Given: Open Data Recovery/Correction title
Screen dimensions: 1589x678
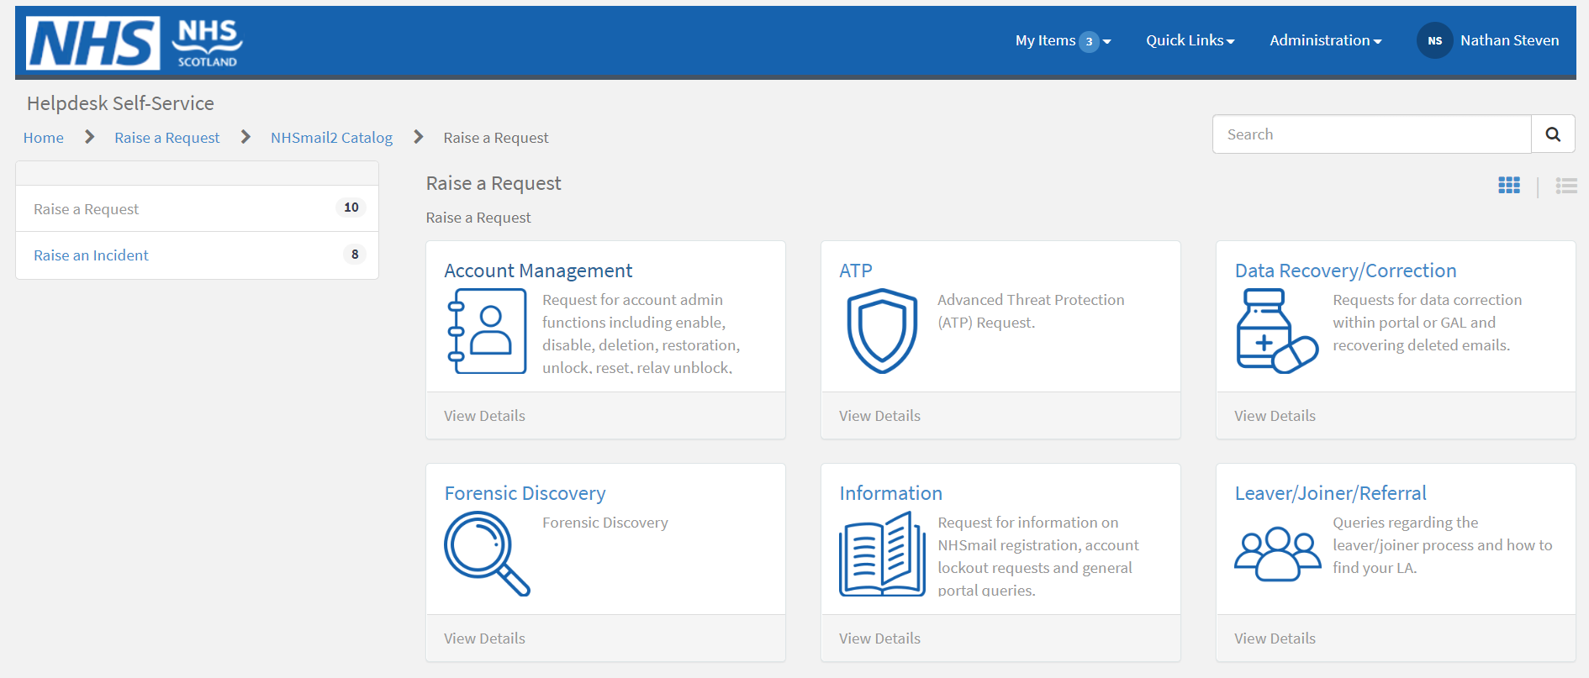Looking at the screenshot, I should click(1345, 271).
